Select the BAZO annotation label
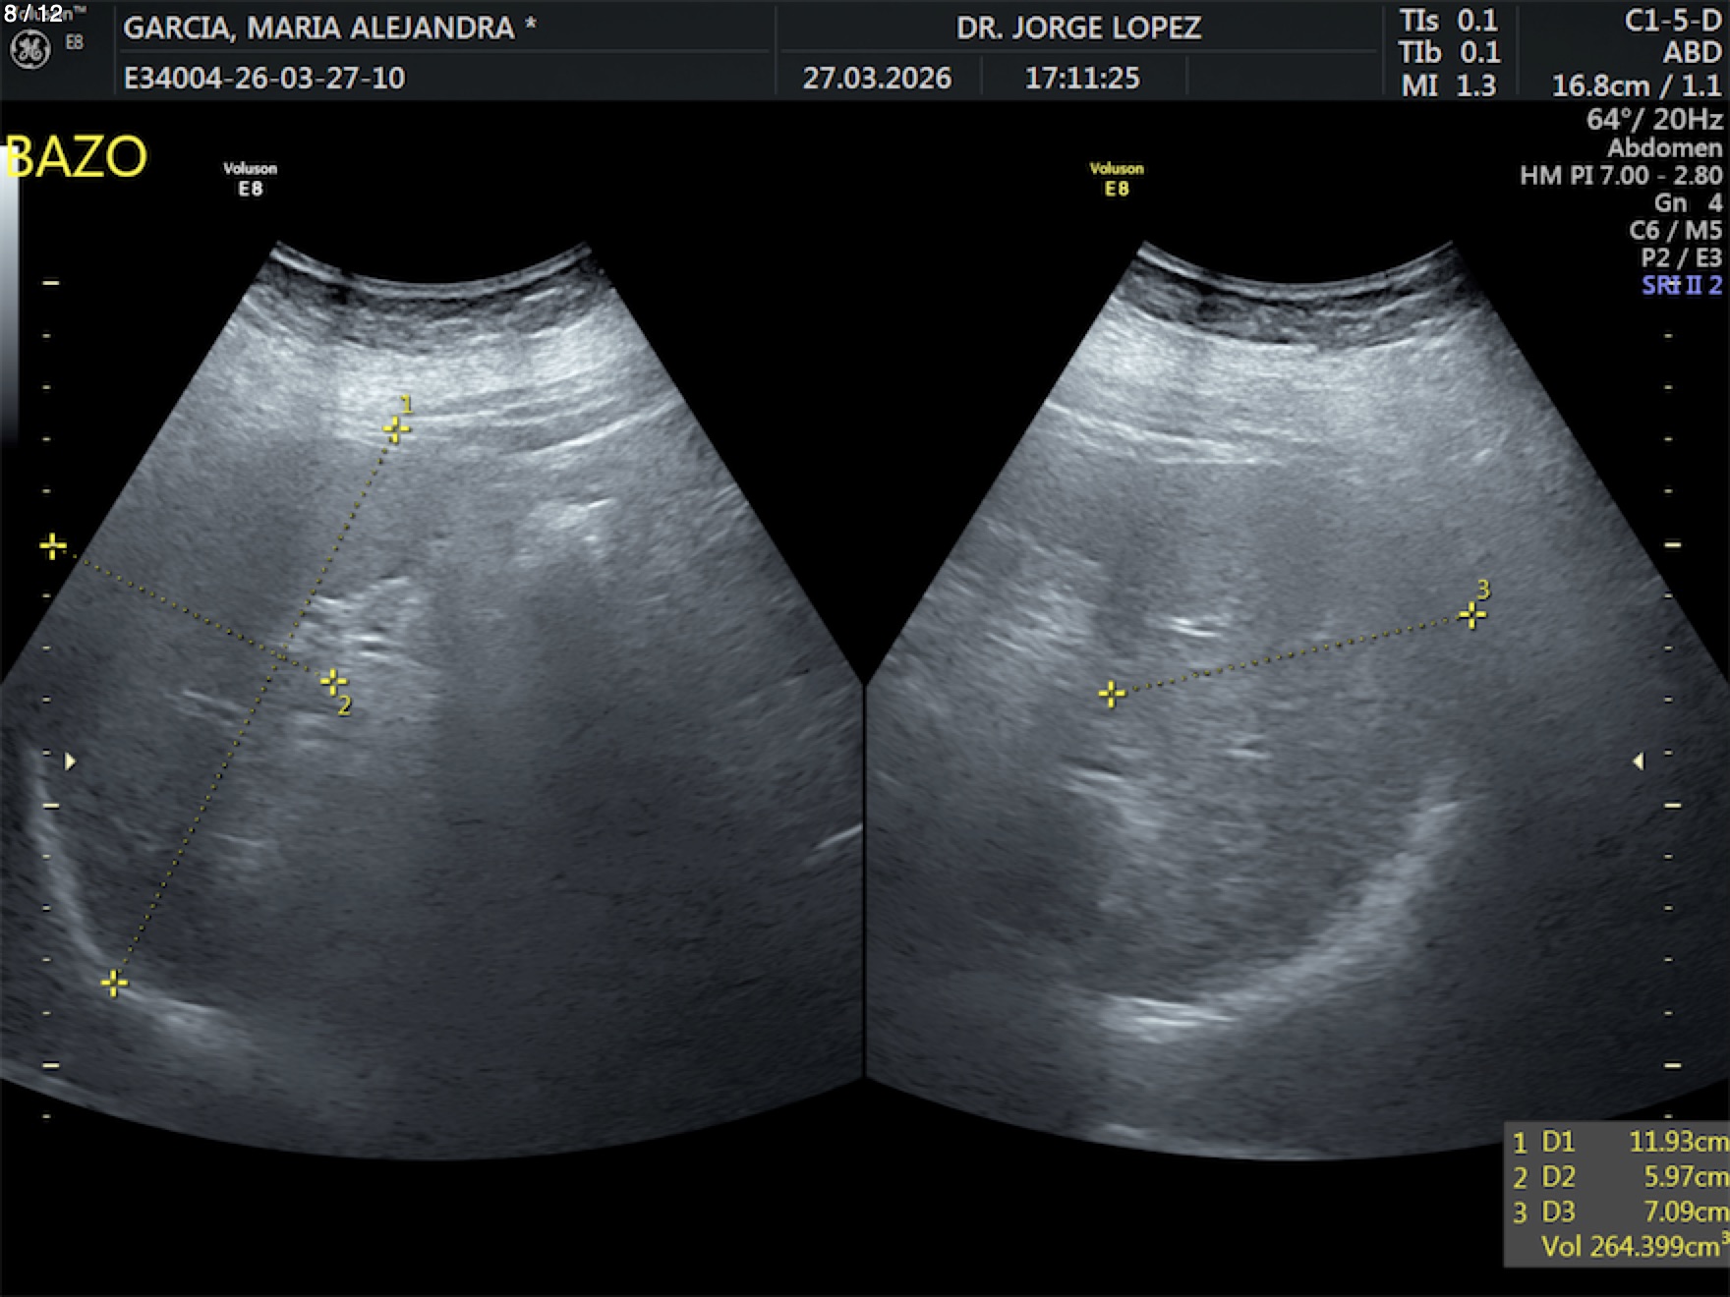This screenshot has height=1297, width=1730. 77,157
